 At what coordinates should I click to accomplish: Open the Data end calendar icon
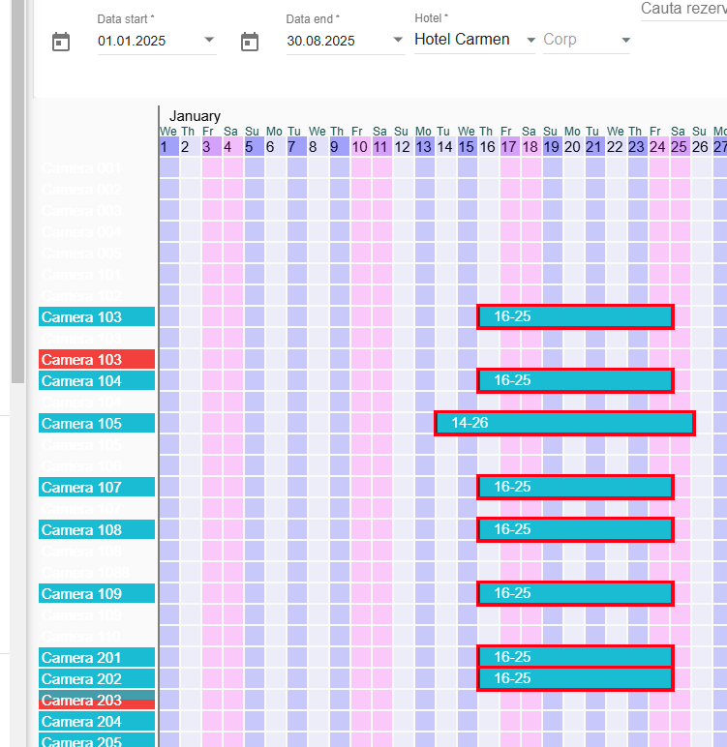250,42
